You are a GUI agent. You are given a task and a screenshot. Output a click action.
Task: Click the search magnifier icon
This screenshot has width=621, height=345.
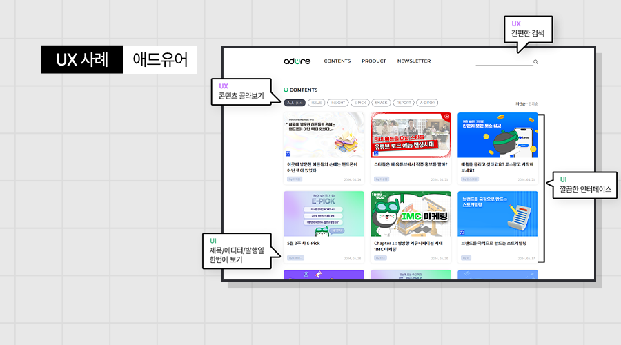coord(535,62)
